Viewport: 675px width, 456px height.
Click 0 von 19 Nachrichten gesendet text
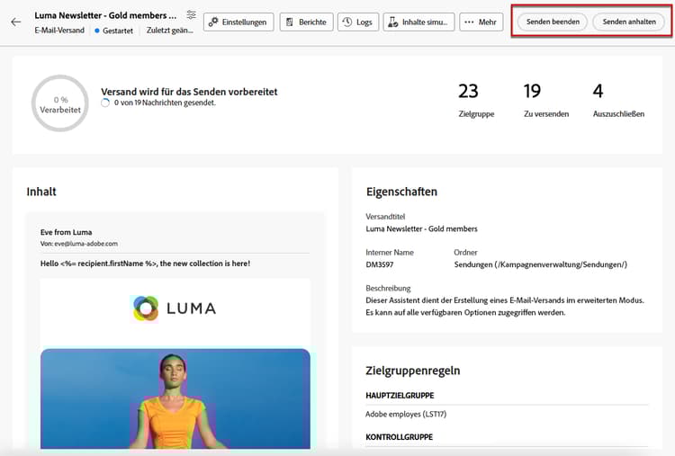(x=165, y=103)
